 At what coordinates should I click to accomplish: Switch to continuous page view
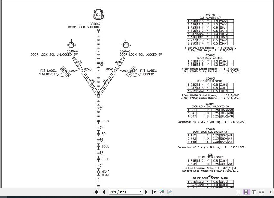pos(246,192)
